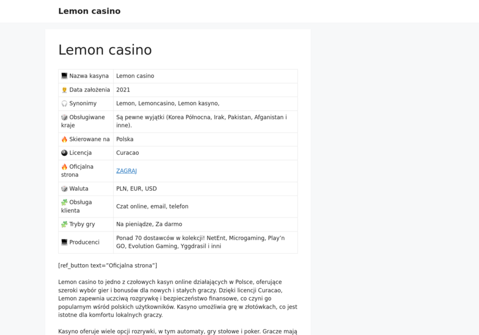
Task: Open the ZAGRAJ official site link
Action: (126, 171)
